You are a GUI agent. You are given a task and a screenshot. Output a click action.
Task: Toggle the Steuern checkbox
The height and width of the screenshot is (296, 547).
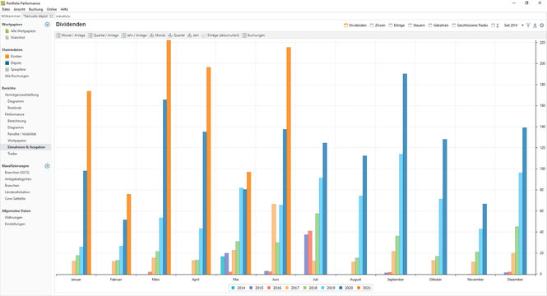click(410, 25)
